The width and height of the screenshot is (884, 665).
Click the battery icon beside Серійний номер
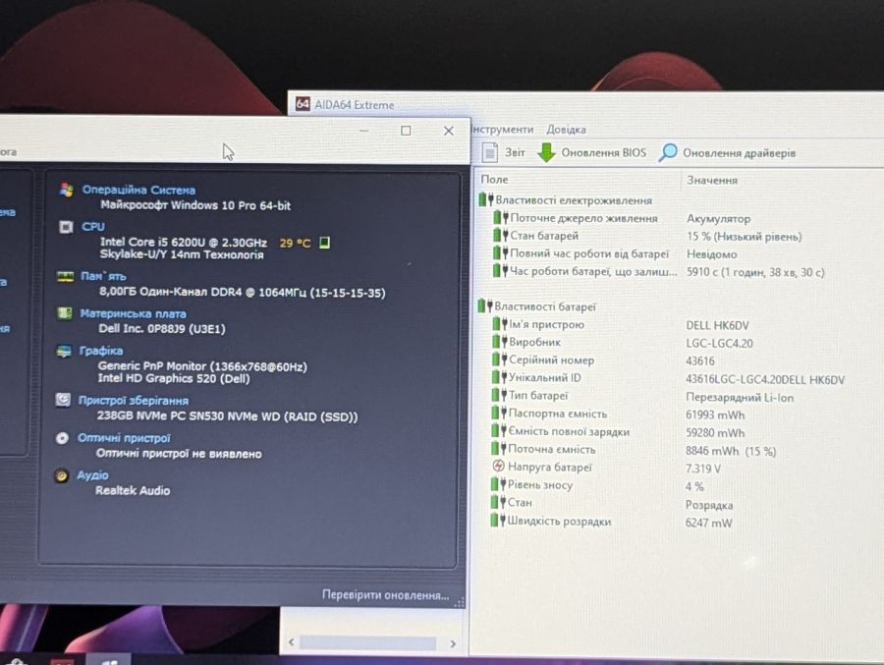pos(500,360)
